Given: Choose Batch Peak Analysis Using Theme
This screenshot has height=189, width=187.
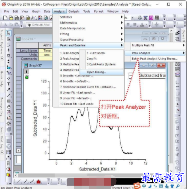Looking at the screenshot, I should (x=155, y=59).
